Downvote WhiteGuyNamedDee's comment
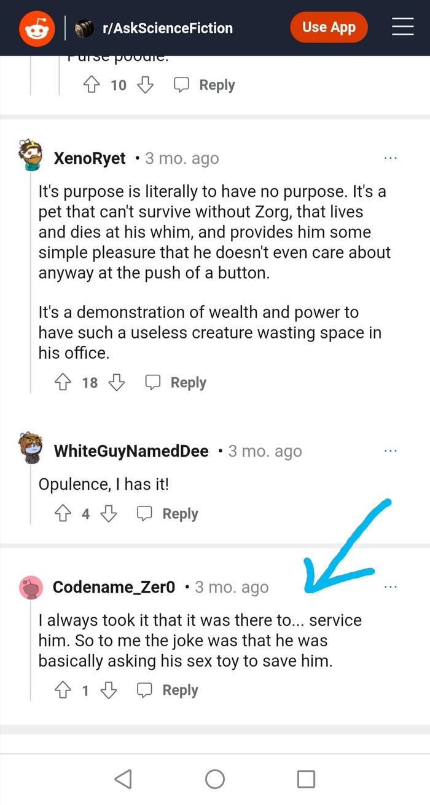 point(109,514)
